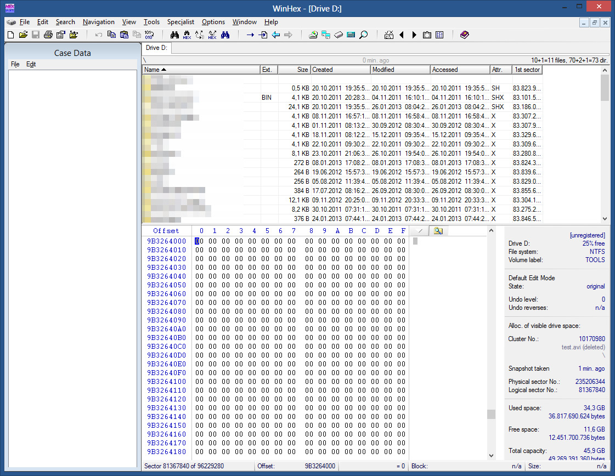The width and height of the screenshot is (615, 476).
Task: Click the folder search icon above hex view
Action: coord(438,231)
